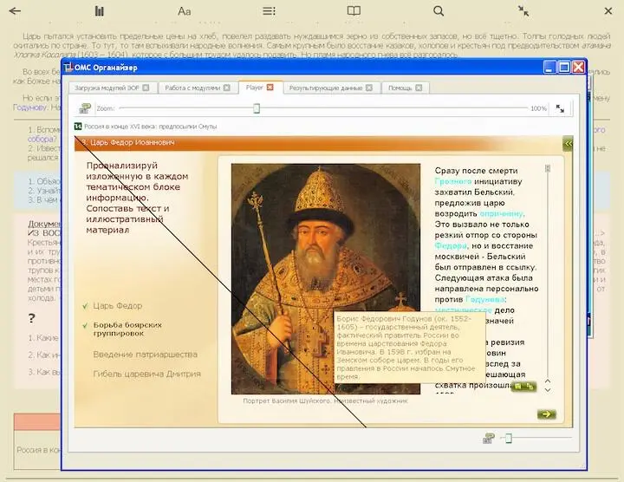The height and width of the screenshot is (482, 624).
Task: Click the portrait of the tsar image
Action: tap(326, 278)
